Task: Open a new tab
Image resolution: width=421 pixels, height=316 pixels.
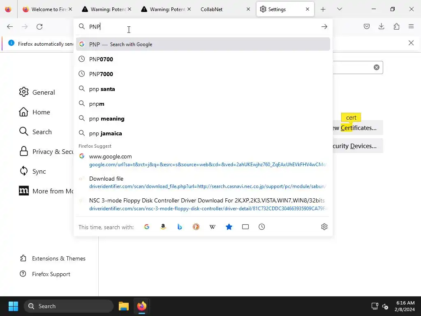Action: 323,9
